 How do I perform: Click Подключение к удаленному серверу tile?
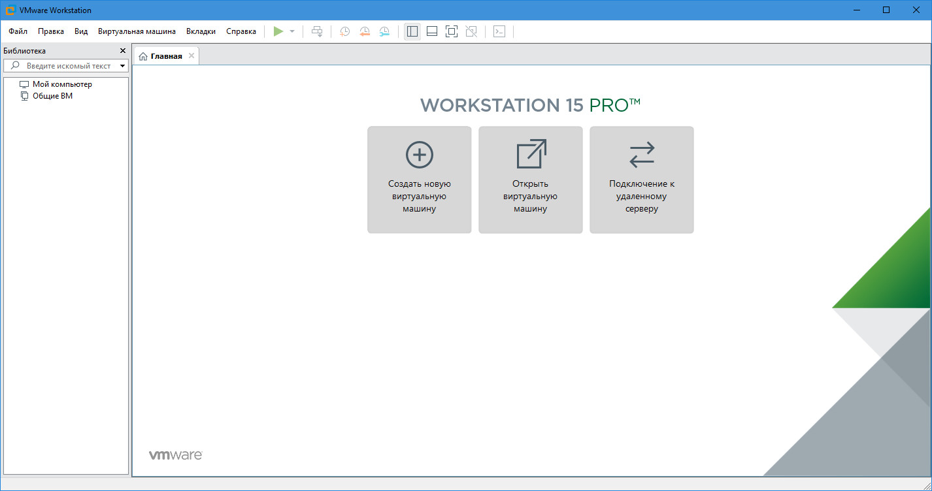pos(642,180)
